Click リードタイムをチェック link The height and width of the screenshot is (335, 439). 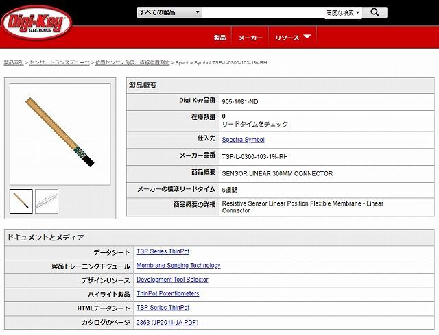(255, 124)
